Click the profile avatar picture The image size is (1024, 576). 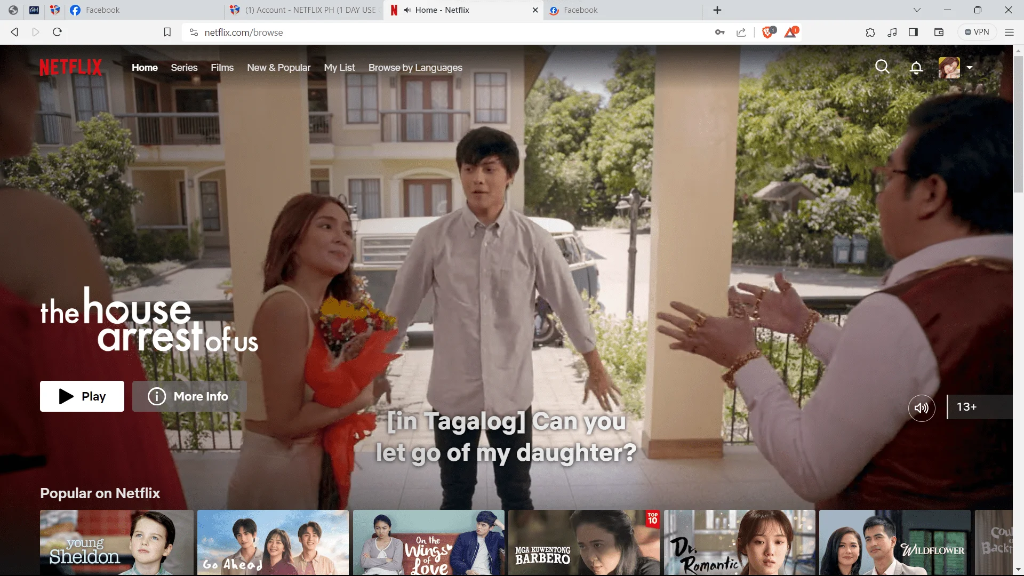pyautogui.click(x=949, y=68)
